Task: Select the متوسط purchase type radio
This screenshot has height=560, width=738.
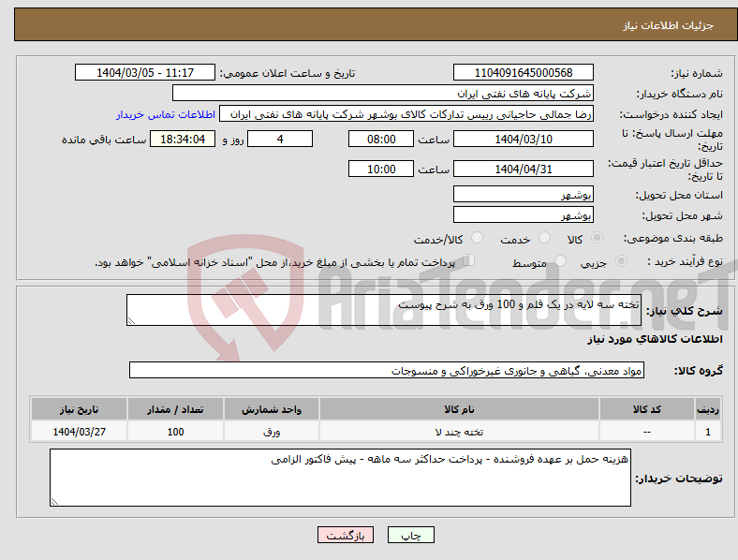Action: pyautogui.click(x=561, y=260)
